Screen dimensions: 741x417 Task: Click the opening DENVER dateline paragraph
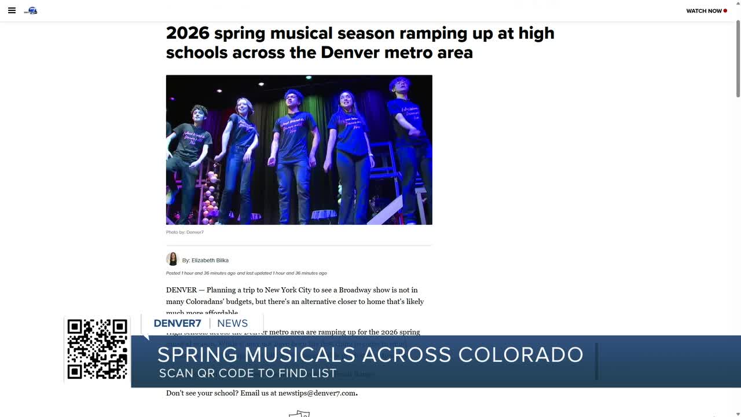295,301
